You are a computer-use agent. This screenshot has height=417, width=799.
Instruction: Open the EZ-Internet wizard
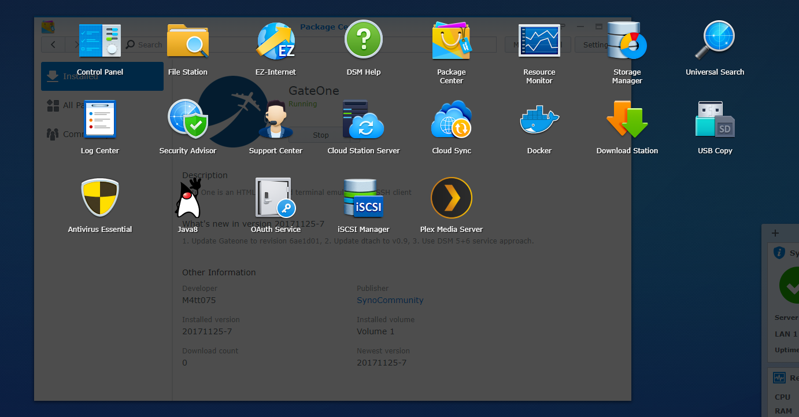pyautogui.click(x=276, y=40)
